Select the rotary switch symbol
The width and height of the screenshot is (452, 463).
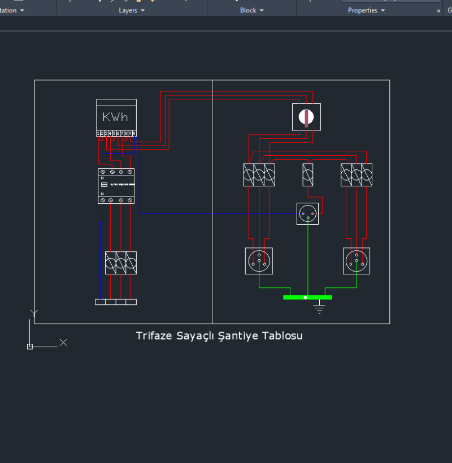coord(306,117)
